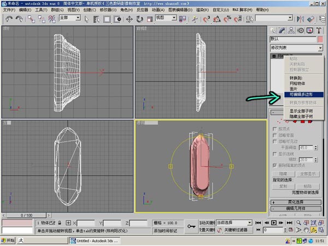Click the Windows 开始 start button
Viewport: 328px width, 246px height.
pos(8,241)
